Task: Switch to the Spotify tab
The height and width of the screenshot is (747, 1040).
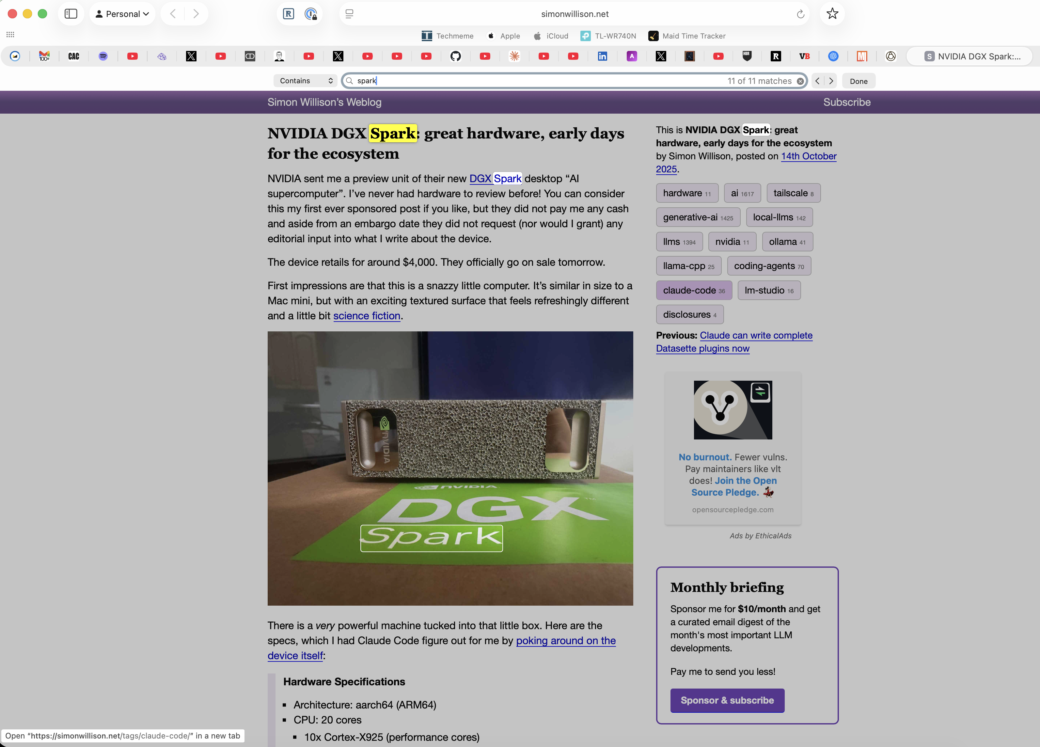Action: pyautogui.click(x=103, y=56)
